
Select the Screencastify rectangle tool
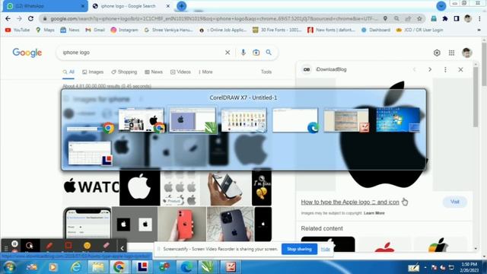pyautogui.click(x=68, y=246)
